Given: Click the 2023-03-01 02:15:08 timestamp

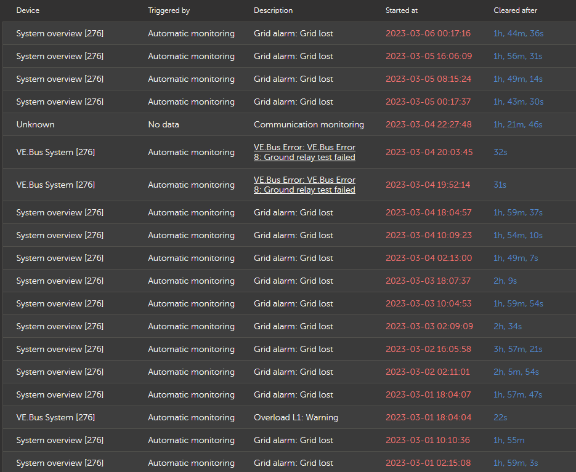Looking at the screenshot, I should (428, 463).
